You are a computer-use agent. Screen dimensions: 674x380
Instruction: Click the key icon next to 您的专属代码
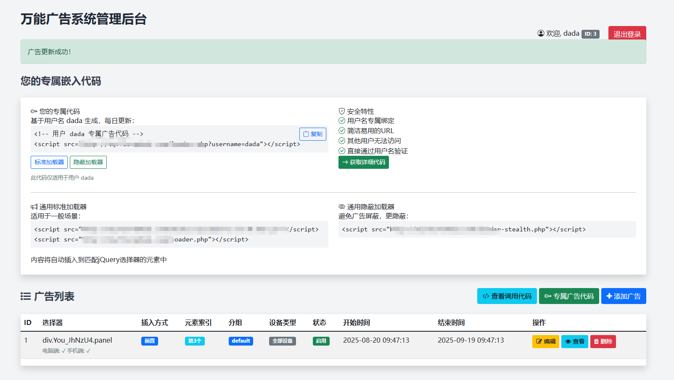coord(34,111)
